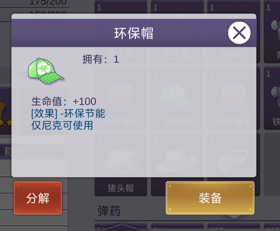Tap the 生命值: +100 stat line
Image resolution: width=280 pixels, height=231 pixels.
(x=64, y=101)
